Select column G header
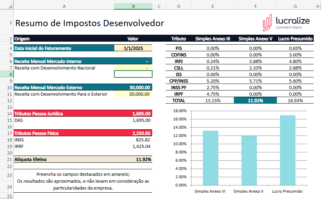 tap(295, 6)
